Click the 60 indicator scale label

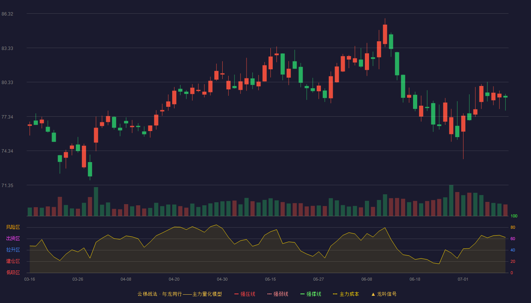click(513, 239)
